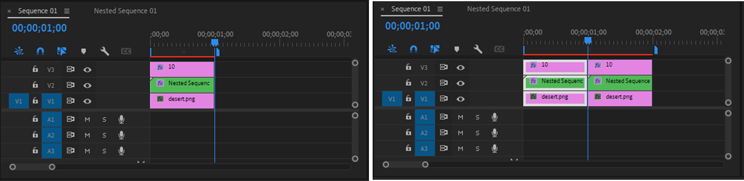Lock track V1 in right timeline
Screen dimensions: 744x181
(x=408, y=98)
